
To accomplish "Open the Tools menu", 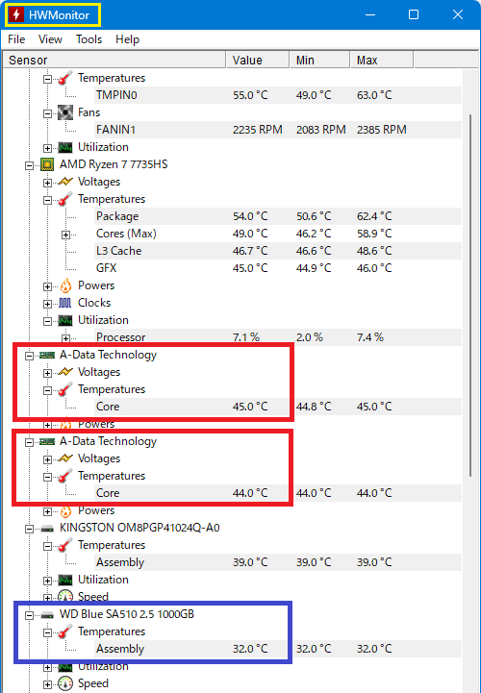I will pyautogui.click(x=89, y=39).
